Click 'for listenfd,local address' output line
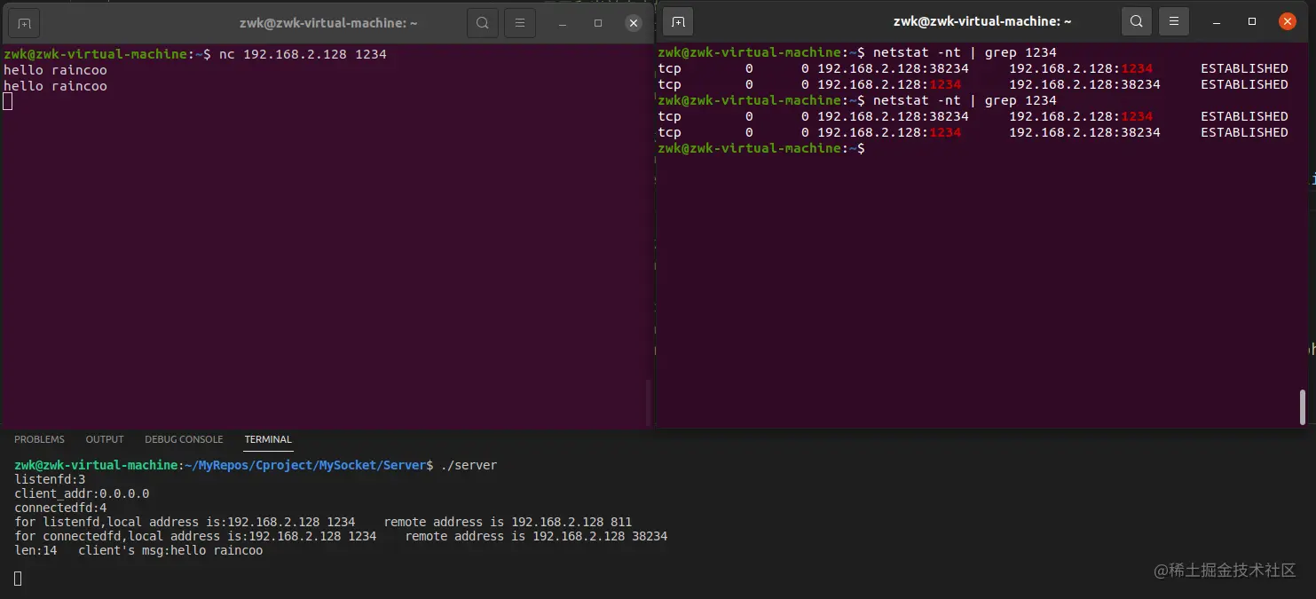 (x=323, y=522)
